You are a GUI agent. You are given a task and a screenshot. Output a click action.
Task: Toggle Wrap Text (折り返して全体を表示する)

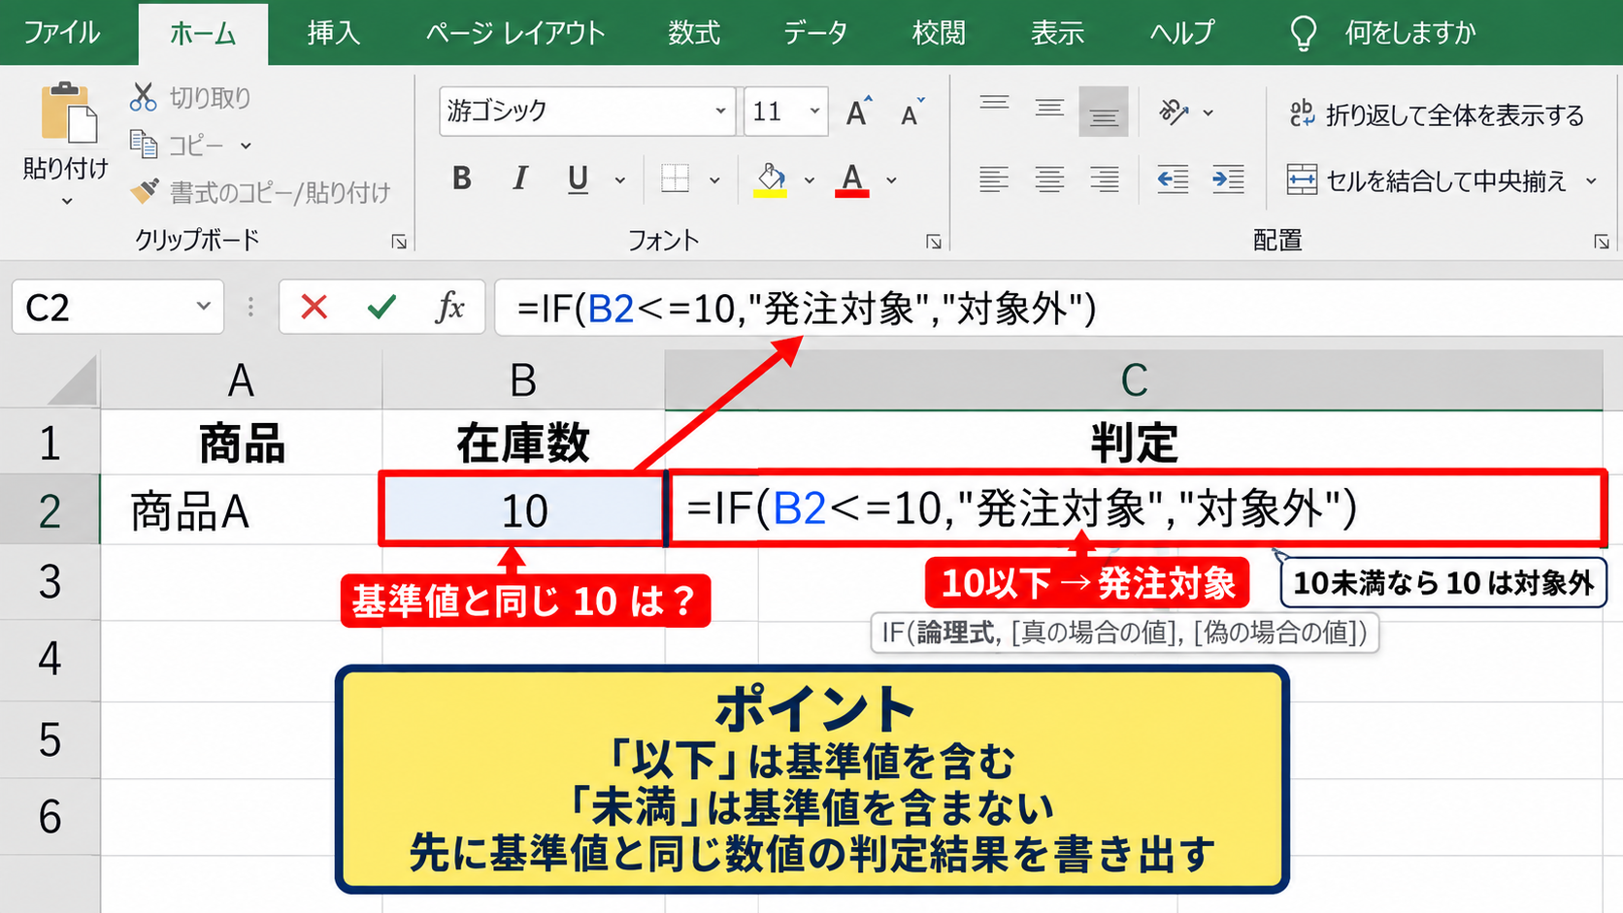coord(1438,114)
